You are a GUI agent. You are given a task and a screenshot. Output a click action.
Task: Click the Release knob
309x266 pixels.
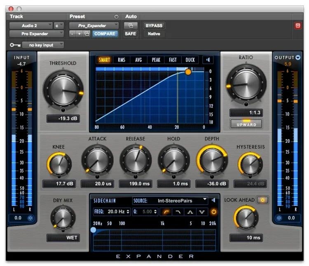[x=136, y=161]
